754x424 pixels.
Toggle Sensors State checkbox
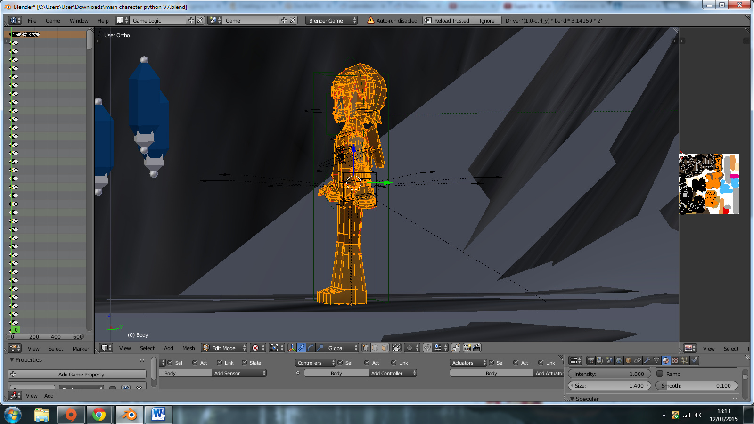coord(245,362)
